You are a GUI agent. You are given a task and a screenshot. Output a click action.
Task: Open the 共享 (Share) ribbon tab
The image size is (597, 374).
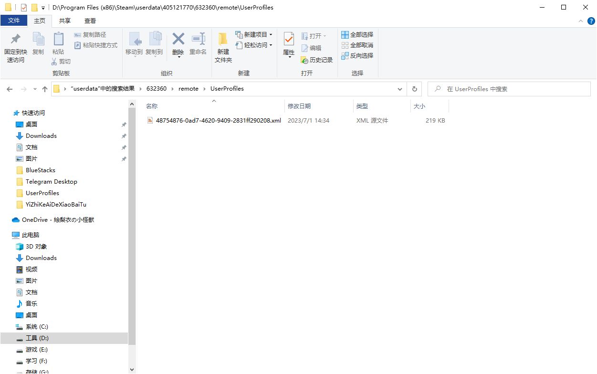coord(64,21)
